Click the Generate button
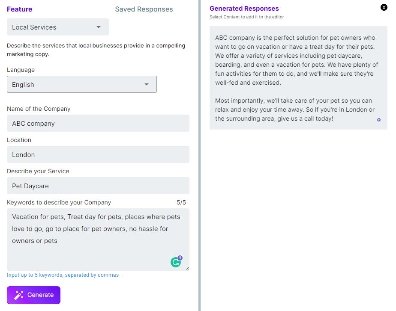Screen dimensions: 396x311 33,295
